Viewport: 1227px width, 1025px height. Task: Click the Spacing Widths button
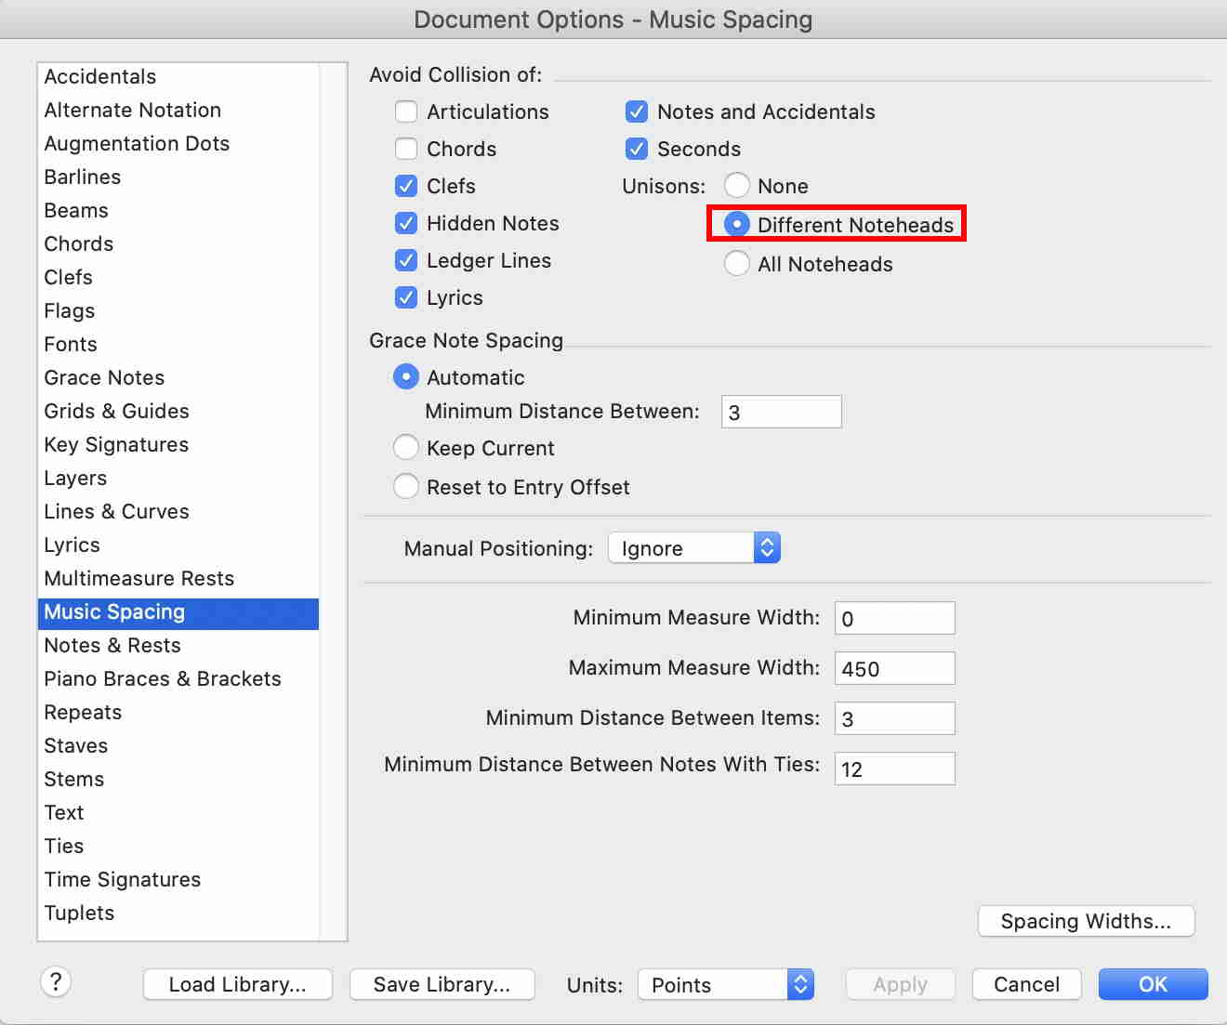pyautogui.click(x=1086, y=921)
